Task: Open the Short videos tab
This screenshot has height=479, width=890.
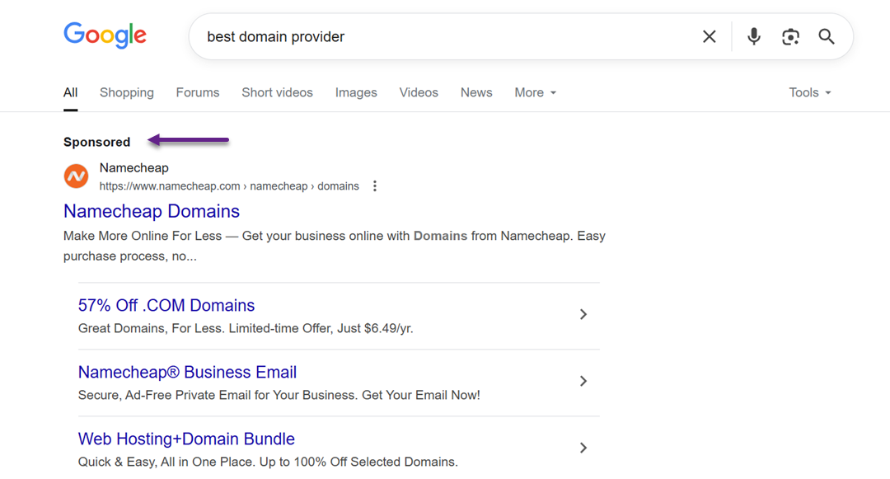Action: click(x=277, y=92)
